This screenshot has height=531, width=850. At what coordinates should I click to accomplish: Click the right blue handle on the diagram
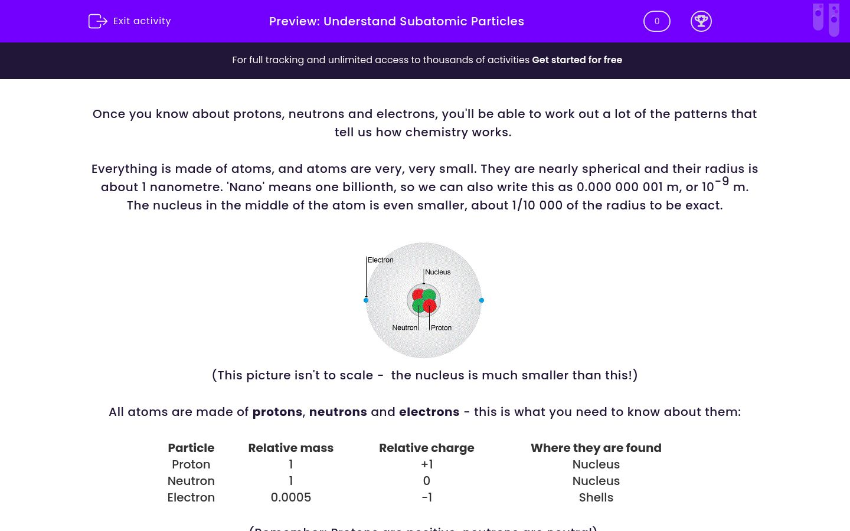(x=482, y=300)
